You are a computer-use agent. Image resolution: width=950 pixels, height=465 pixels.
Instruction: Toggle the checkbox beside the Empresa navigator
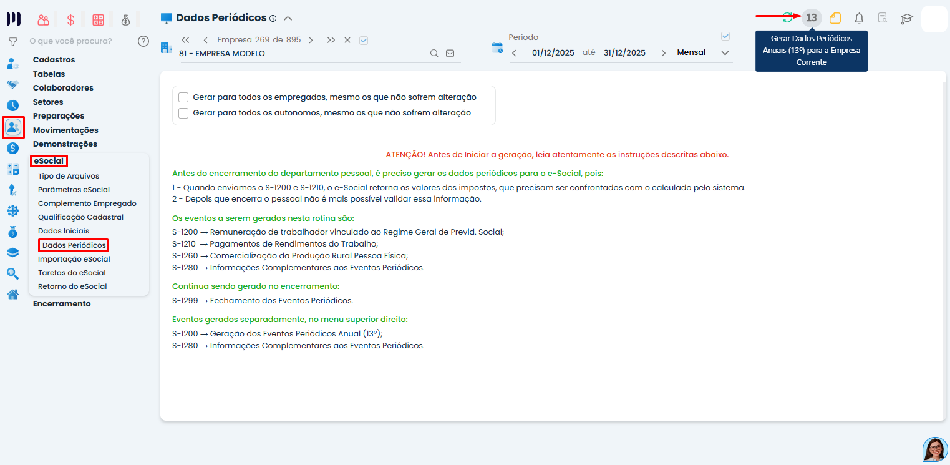click(364, 40)
